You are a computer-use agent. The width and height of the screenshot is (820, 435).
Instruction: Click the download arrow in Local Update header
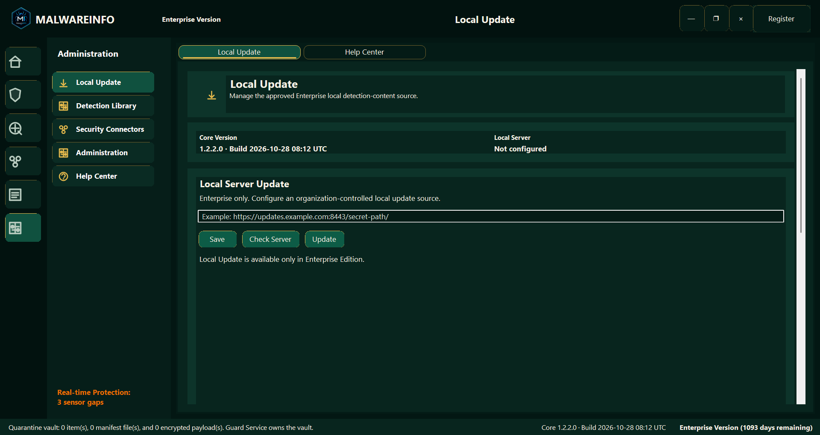tap(211, 95)
